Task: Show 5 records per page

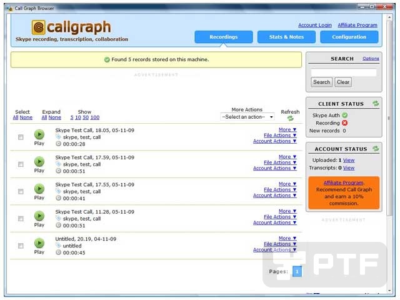Action: click(x=72, y=117)
